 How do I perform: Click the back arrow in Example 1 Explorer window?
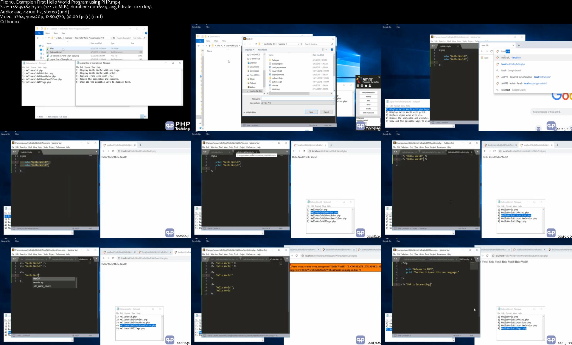point(38,38)
